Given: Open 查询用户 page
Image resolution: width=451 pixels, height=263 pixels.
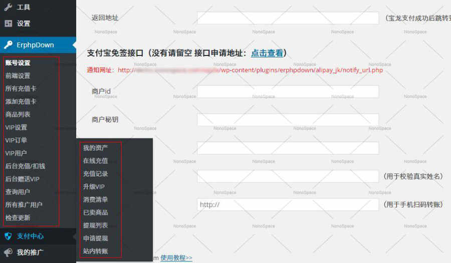Looking at the screenshot, I should click(x=18, y=192).
